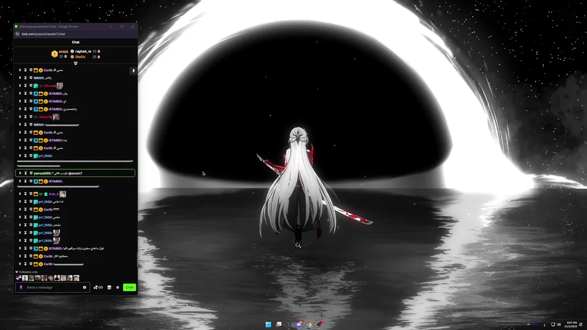Open the emoji picker in message box
Screen dimensions: 587x330
tap(84, 287)
